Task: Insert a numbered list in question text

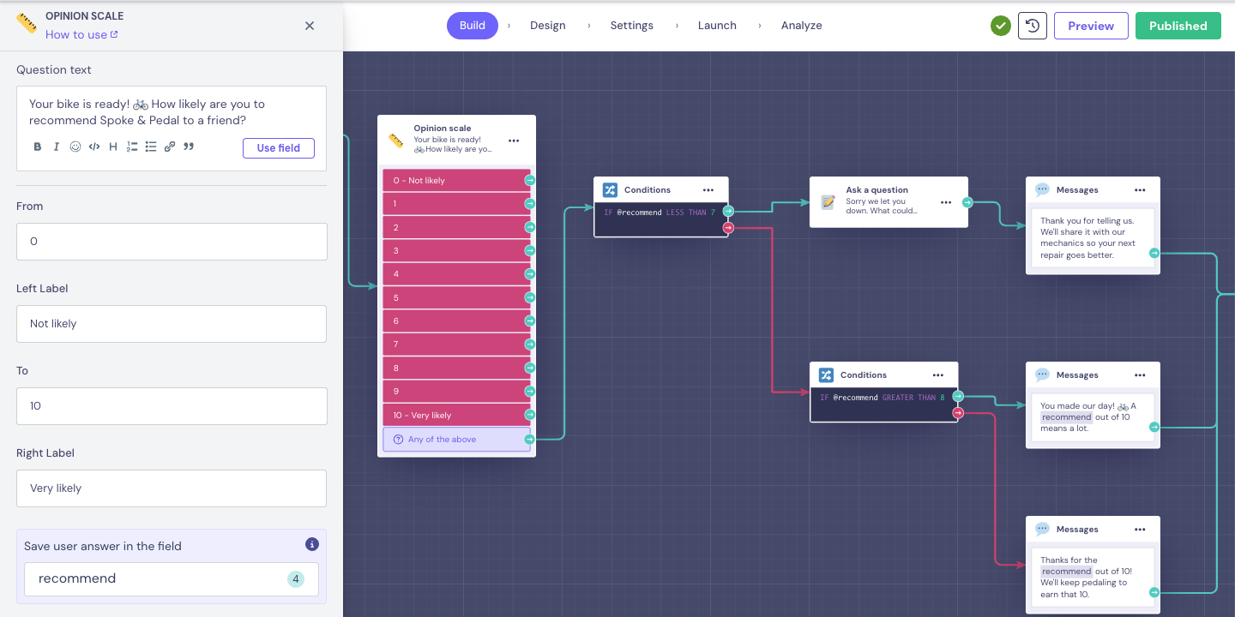Action: (132, 147)
